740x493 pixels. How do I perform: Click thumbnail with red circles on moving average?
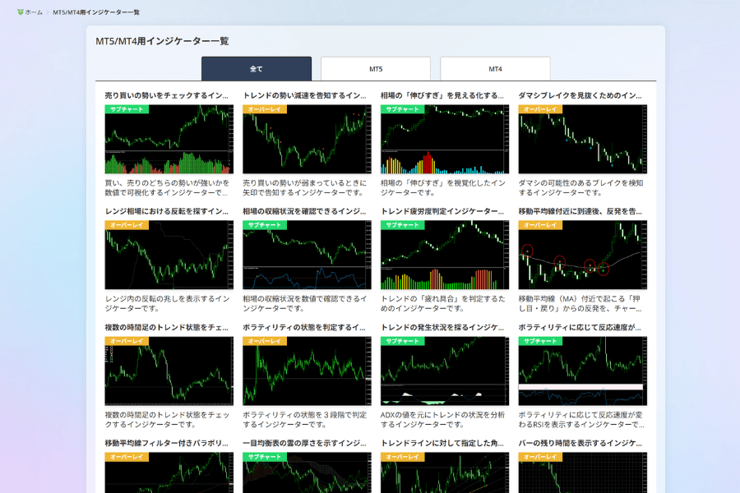point(582,255)
